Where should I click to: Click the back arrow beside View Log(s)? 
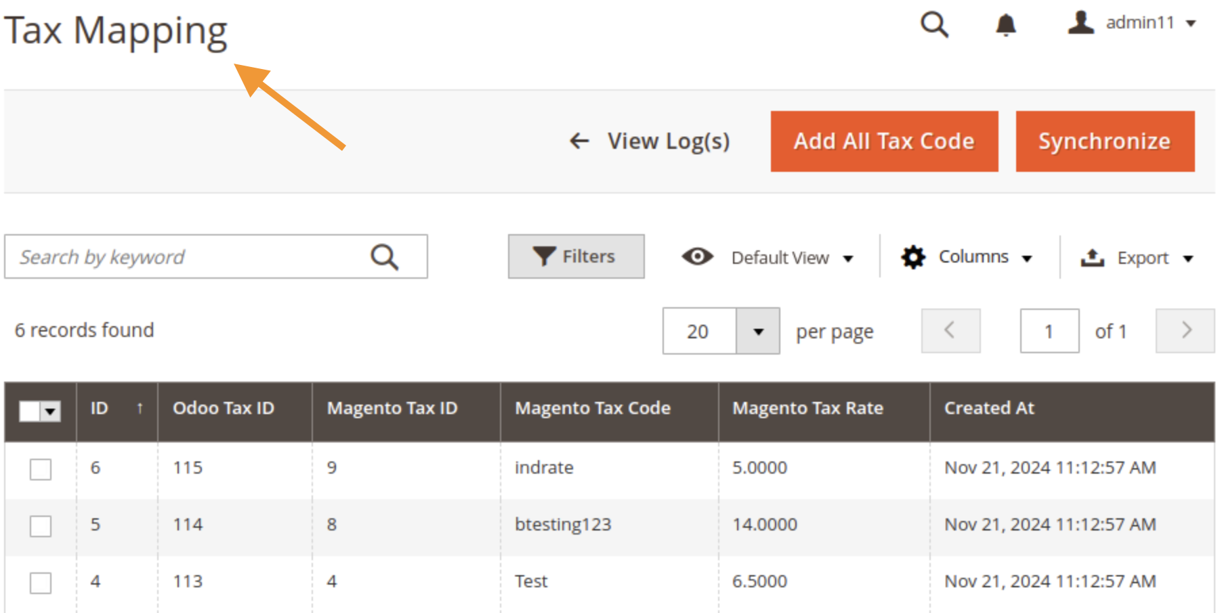pyautogui.click(x=579, y=141)
